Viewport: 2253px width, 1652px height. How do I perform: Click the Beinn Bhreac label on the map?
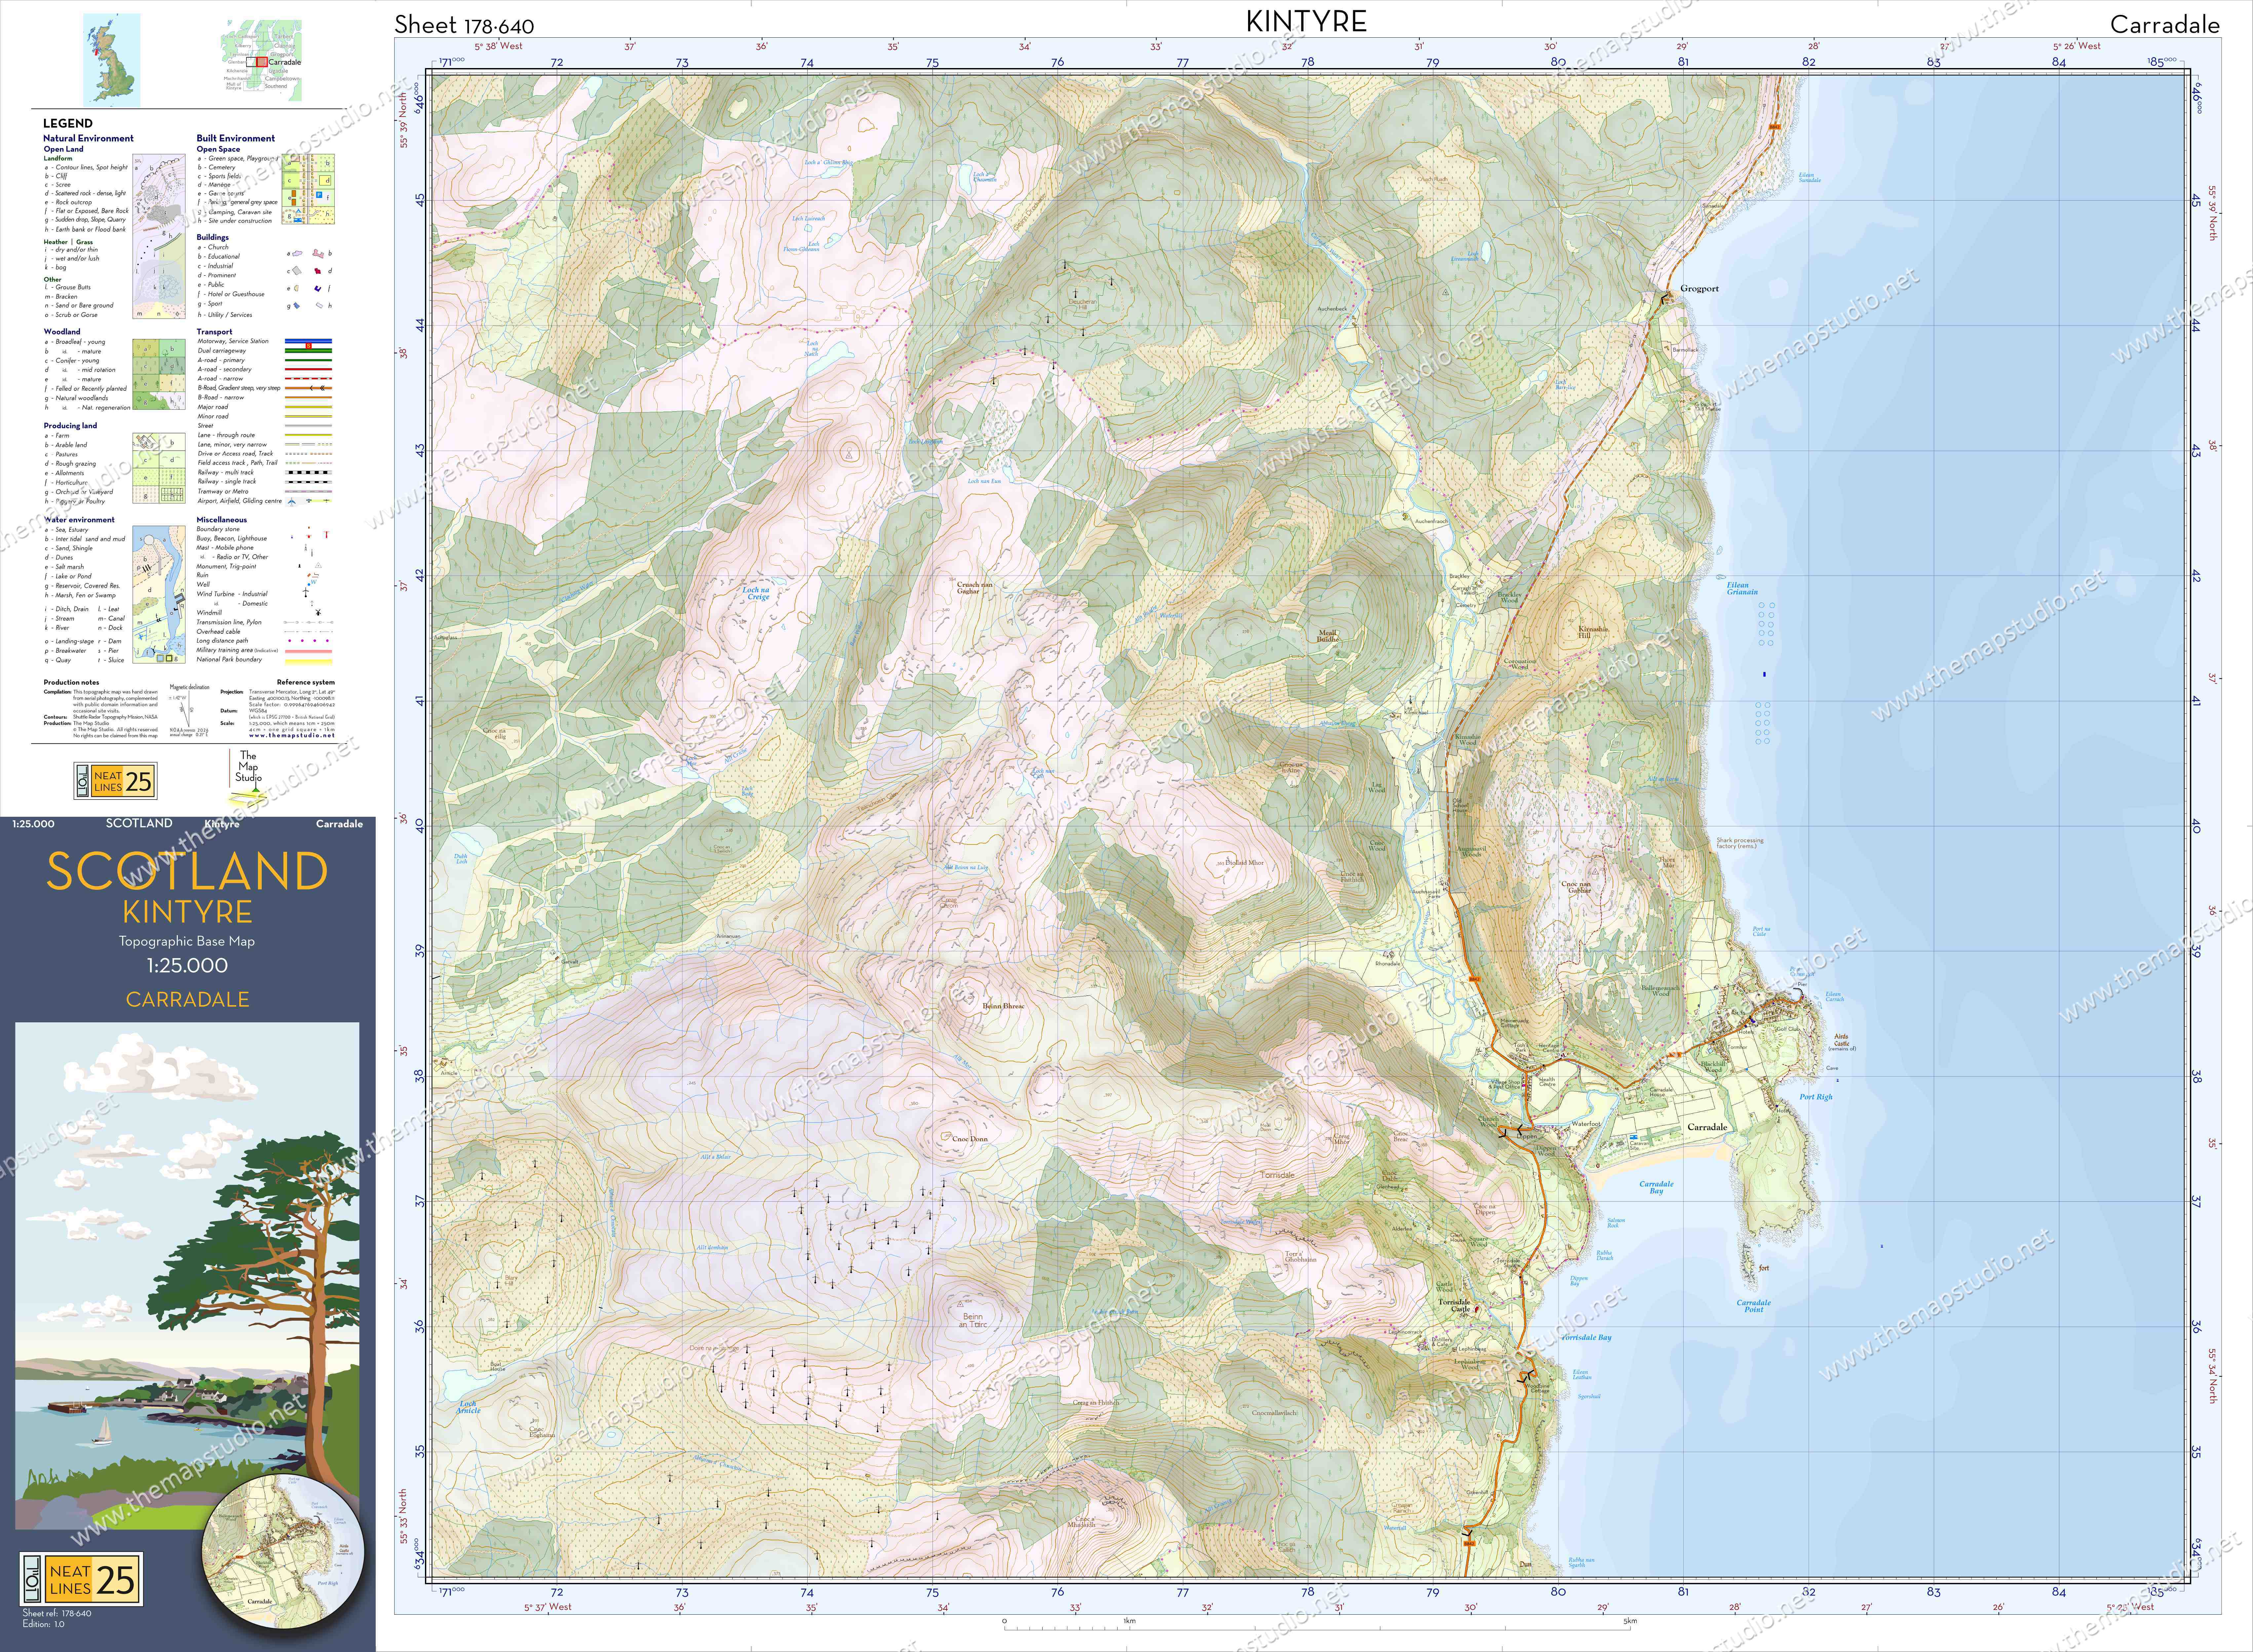click(1004, 1006)
